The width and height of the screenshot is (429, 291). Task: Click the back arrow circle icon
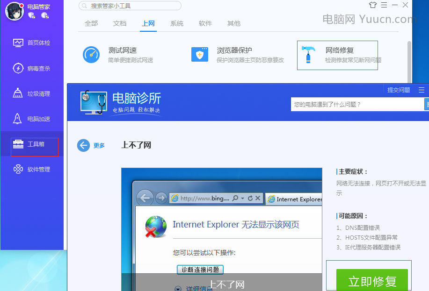pyautogui.click(x=83, y=145)
